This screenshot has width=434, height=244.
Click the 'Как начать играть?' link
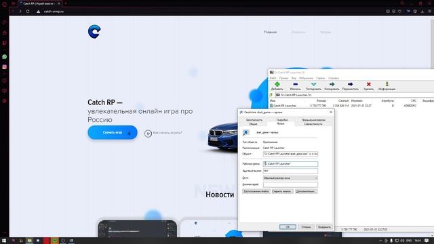pyautogui.click(x=167, y=133)
